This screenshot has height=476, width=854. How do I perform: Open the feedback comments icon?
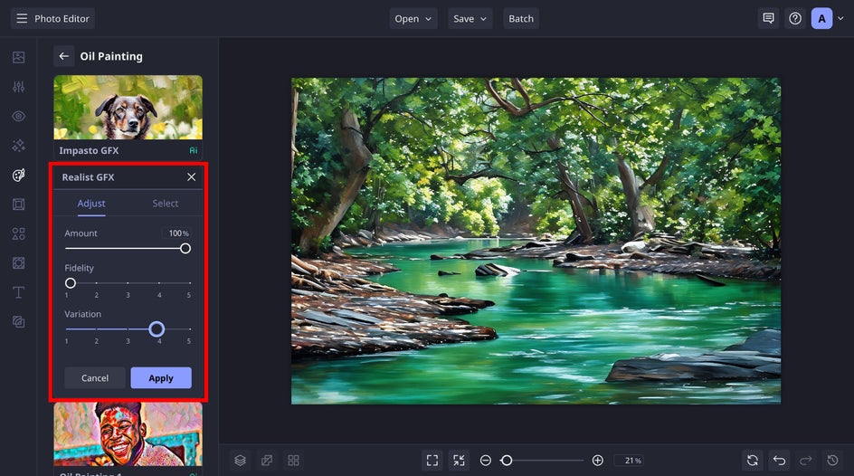tap(768, 18)
